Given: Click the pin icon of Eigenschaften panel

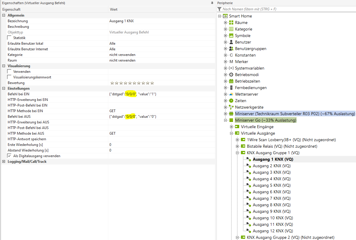Looking at the screenshot, I should pos(212,3).
